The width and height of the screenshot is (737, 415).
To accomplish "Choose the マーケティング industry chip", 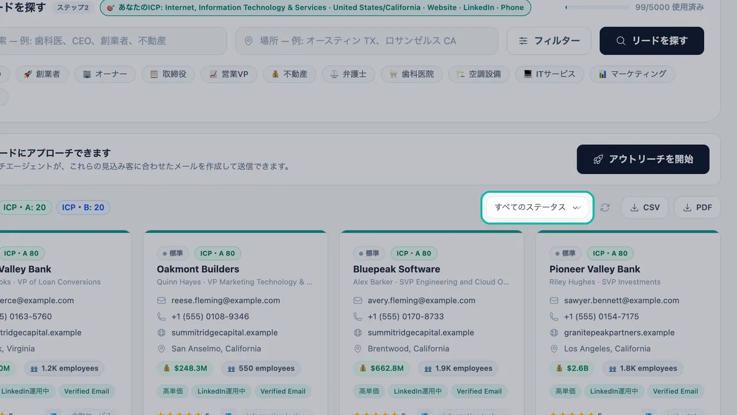I will [x=632, y=74].
